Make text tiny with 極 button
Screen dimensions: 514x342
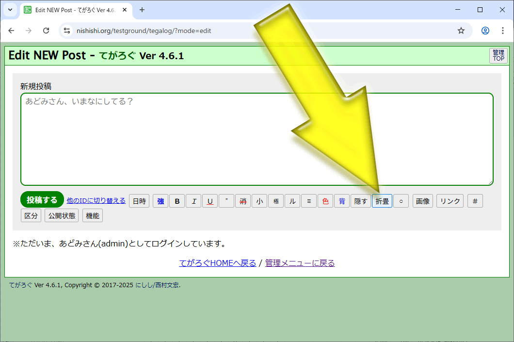pyautogui.click(x=276, y=201)
